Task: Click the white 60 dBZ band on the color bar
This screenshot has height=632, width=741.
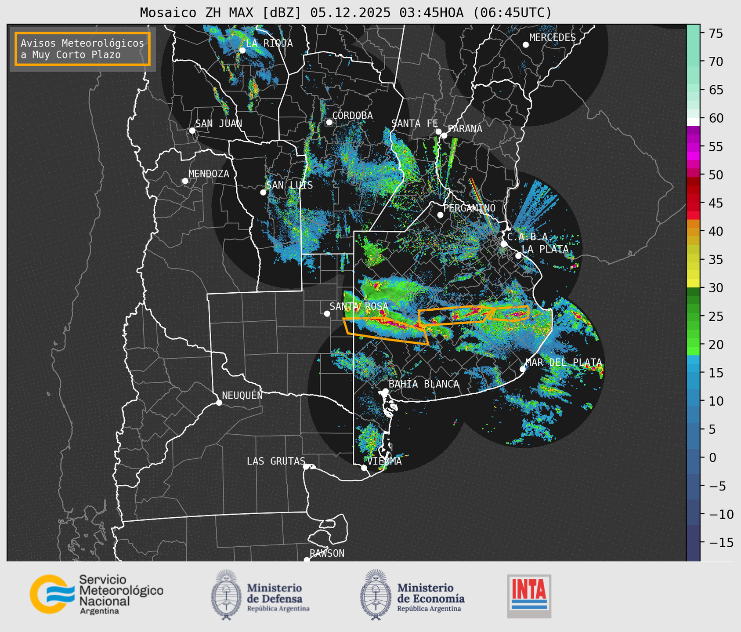Action: coord(693,122)
